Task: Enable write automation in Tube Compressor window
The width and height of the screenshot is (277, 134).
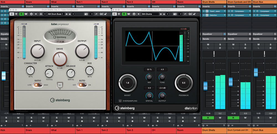Action: pos(26,14)
